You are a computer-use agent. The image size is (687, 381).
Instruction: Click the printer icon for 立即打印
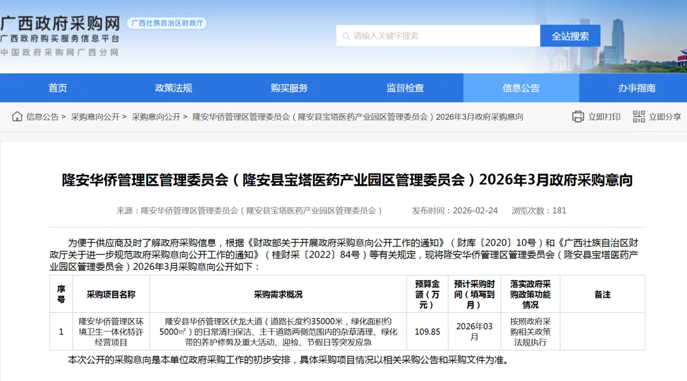pyautogui.click(x=578, y=116)
